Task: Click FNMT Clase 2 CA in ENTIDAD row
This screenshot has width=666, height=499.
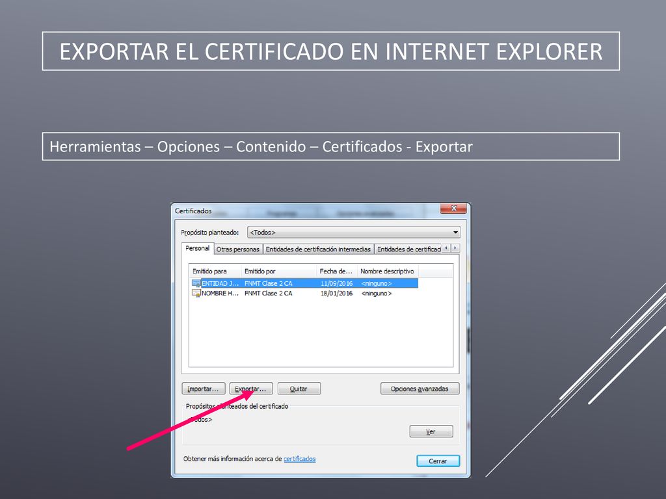Action: click(x=269, y=283)
